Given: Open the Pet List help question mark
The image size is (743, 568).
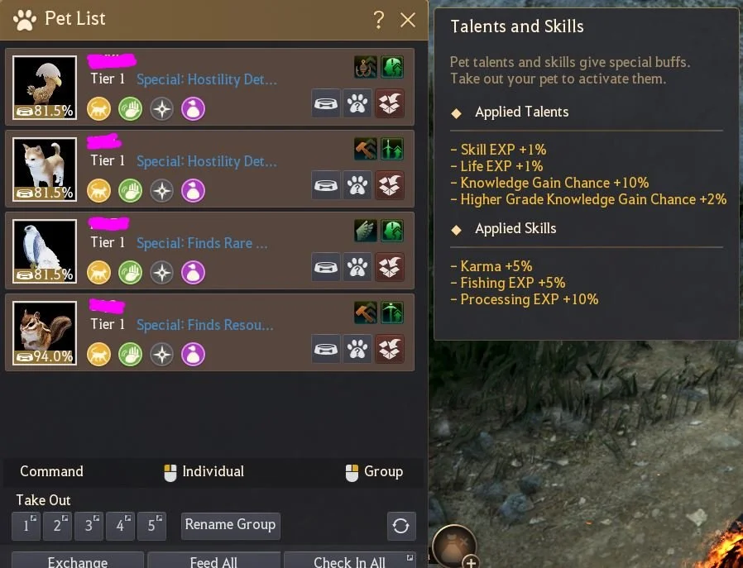Looking at the screenshot, I should pyautogui.click(x=379, y=20).
